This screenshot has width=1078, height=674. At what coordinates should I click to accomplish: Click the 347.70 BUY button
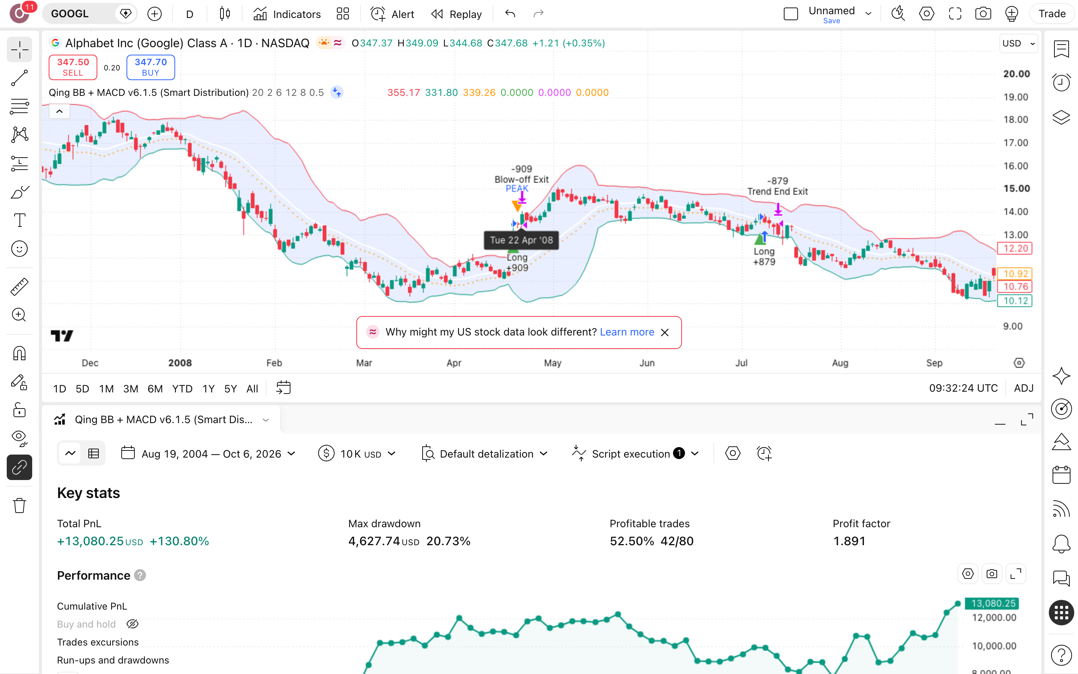point(150,67)
